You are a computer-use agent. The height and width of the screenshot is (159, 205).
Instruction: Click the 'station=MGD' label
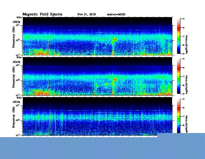pos(116,14)
